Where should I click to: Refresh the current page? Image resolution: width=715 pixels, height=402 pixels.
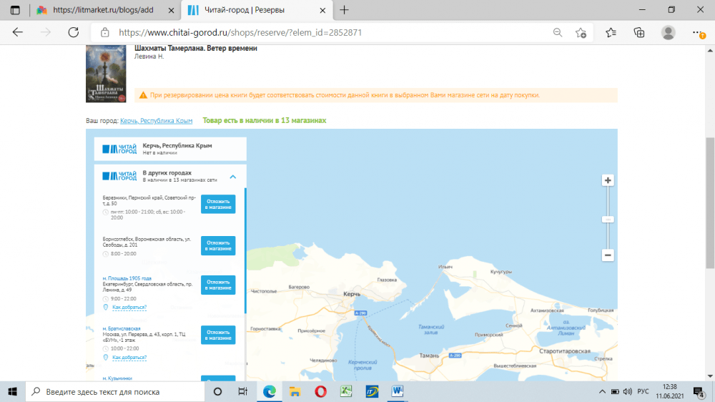(73, 32)
